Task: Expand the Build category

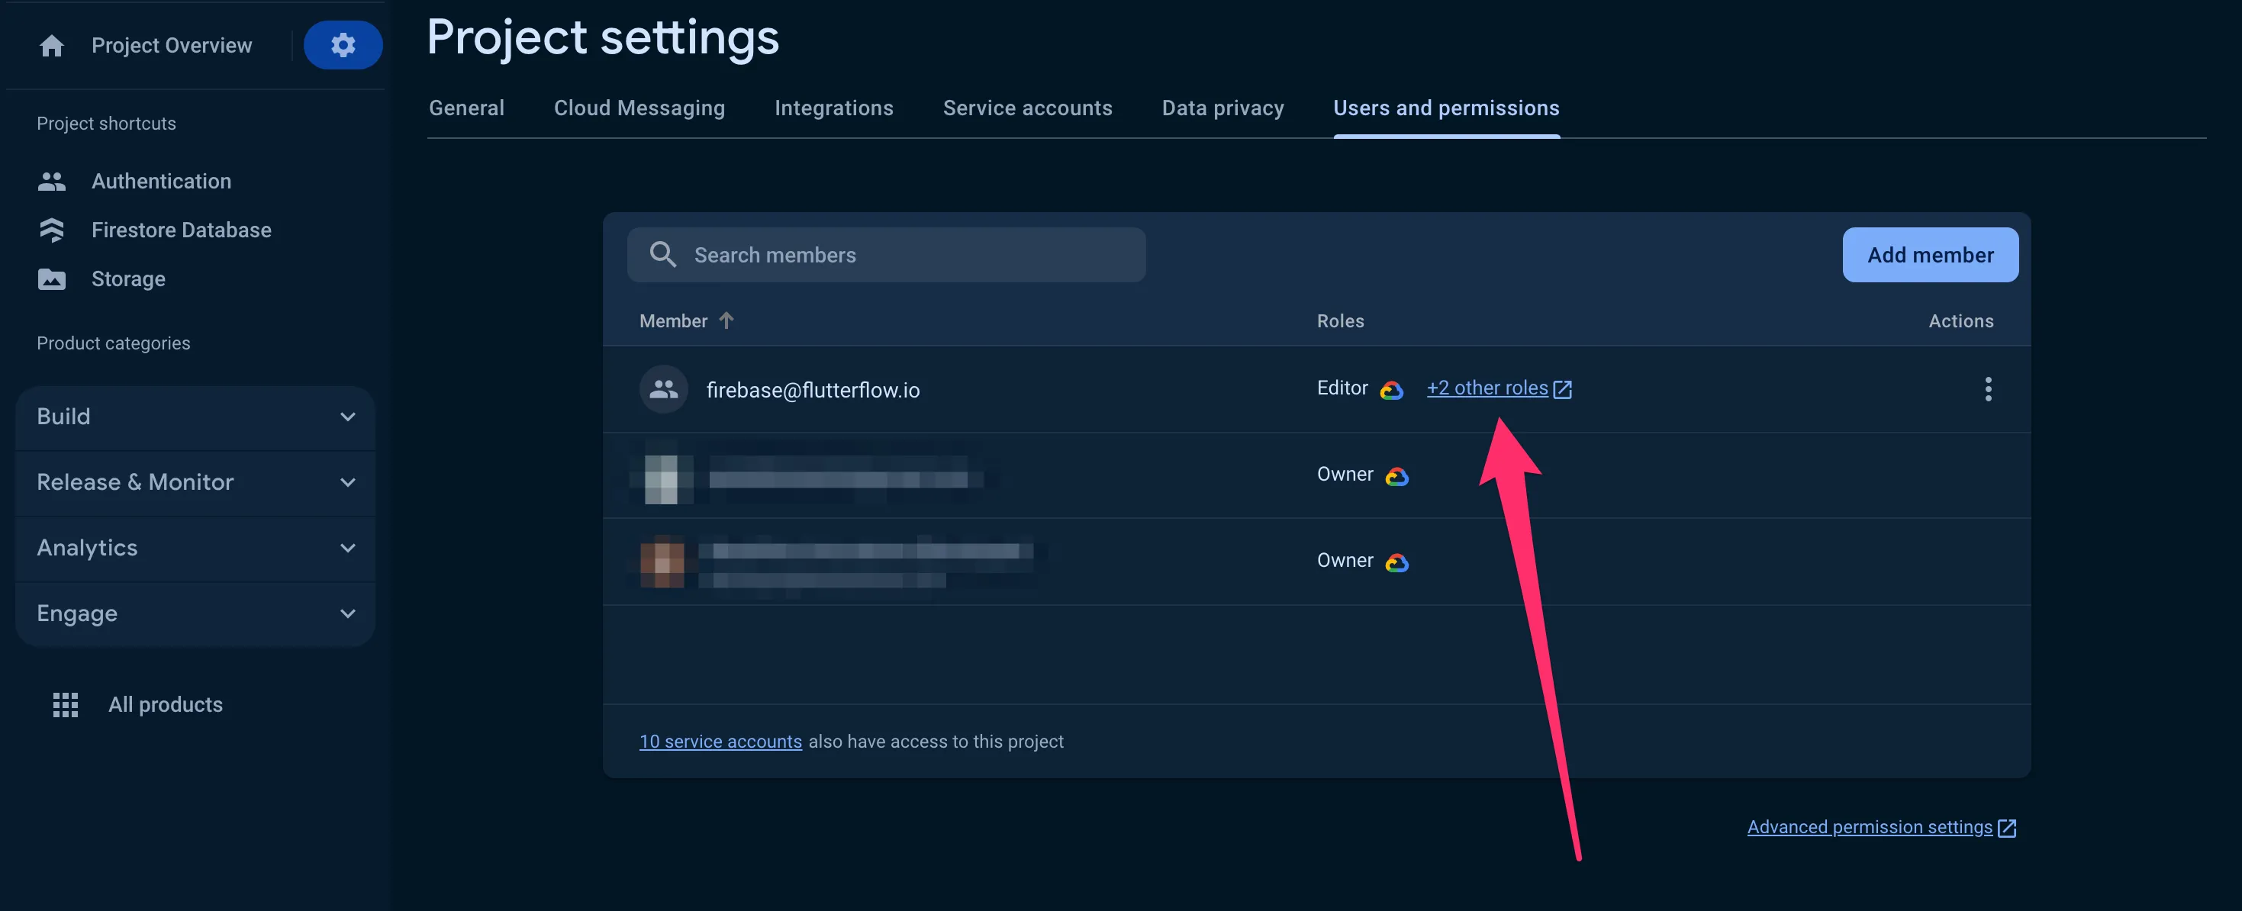Action: tap(195, 417)
